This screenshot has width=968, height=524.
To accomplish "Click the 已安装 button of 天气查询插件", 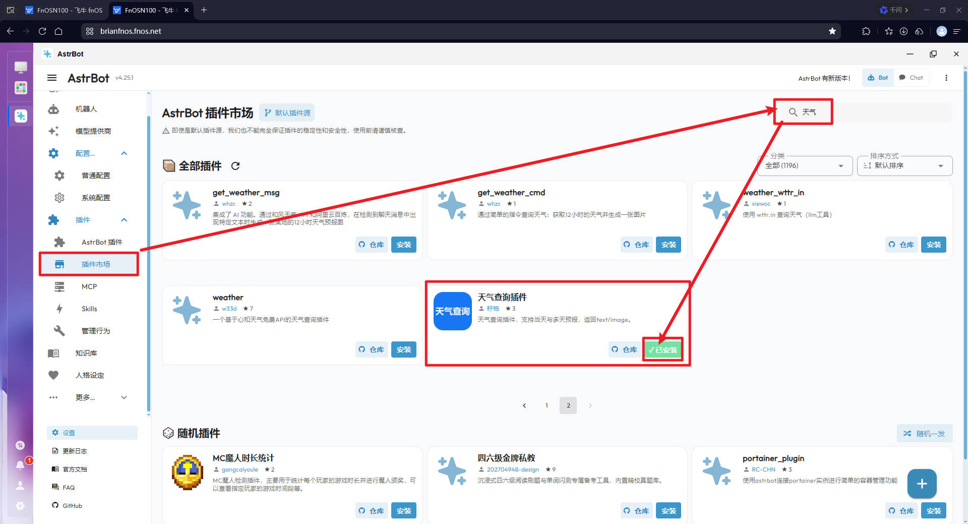I will coord(663,350).
